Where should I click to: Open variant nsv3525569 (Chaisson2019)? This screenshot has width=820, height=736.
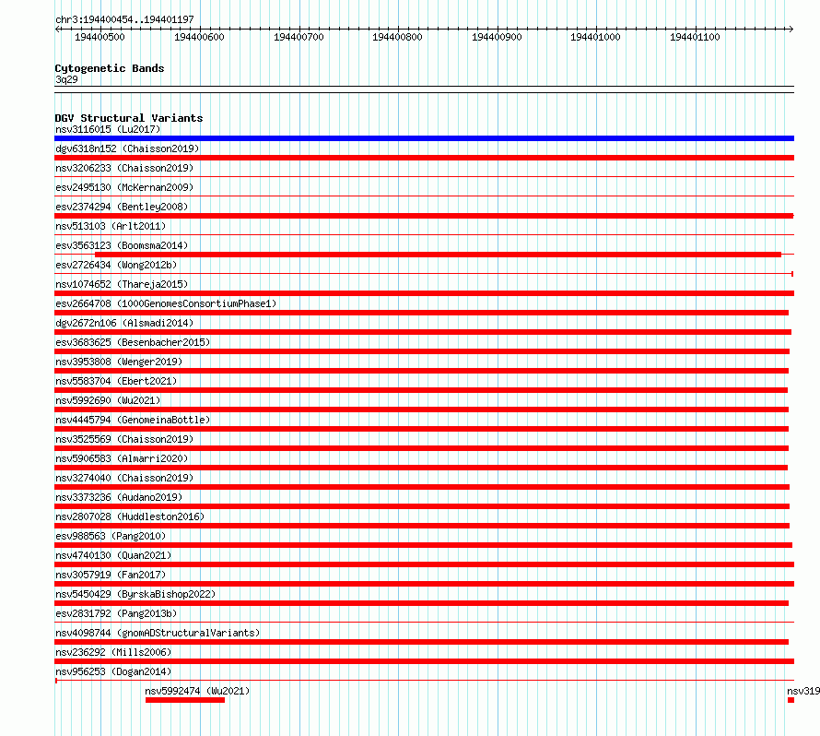124,439
